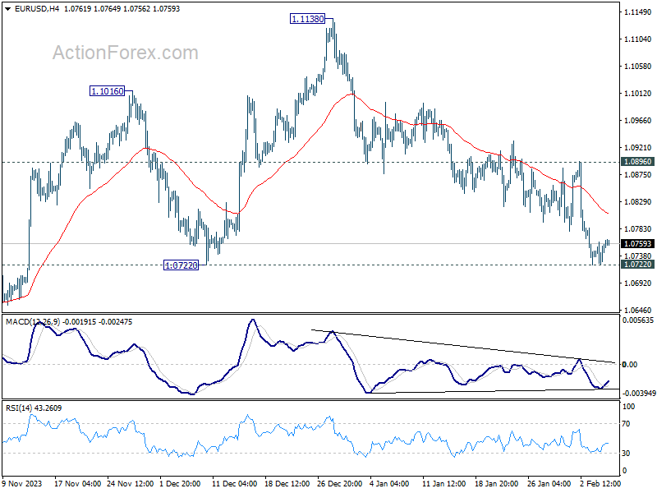
Task: Click the MACD -0.003949 scale value
Action: pos(639,394)
